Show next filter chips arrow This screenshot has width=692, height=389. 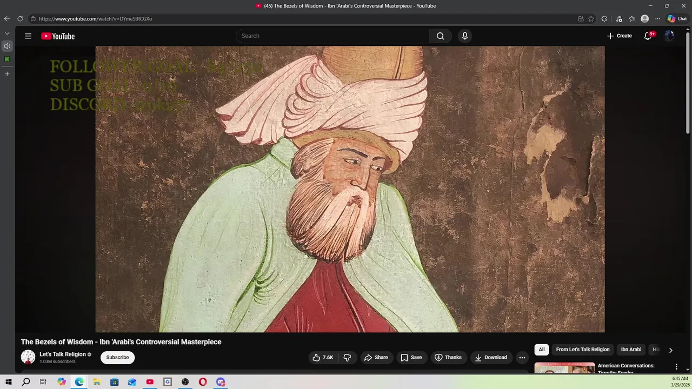click(x=670, y=350)
